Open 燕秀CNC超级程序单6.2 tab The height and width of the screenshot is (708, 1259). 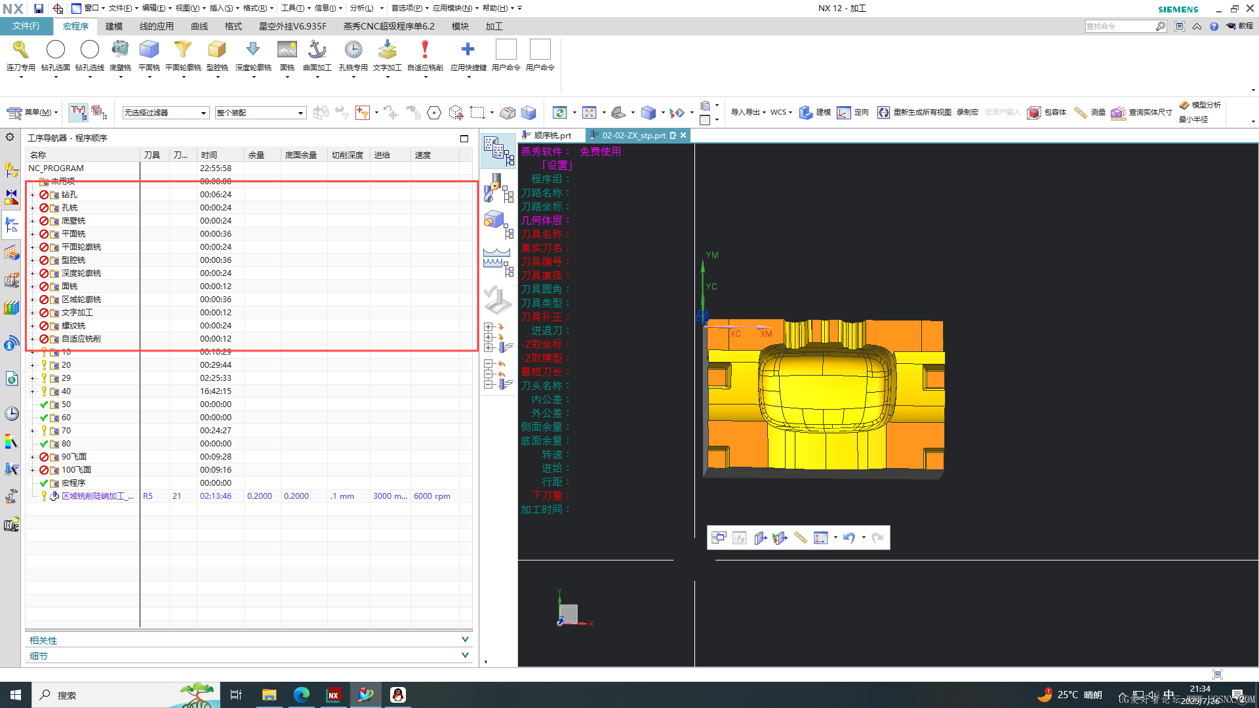coord(389,26)
